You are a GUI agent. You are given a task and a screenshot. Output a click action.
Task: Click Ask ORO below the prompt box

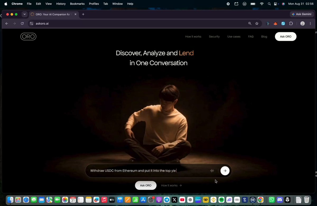pyautogui.click(x=146, y=185)
